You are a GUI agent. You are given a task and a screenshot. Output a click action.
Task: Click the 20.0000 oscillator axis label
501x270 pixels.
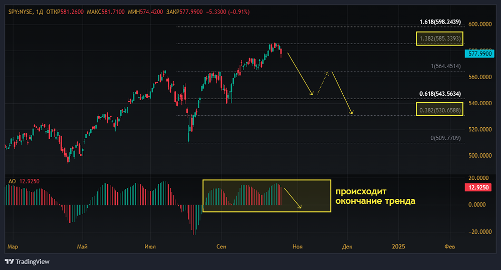[x=478, y=178]
